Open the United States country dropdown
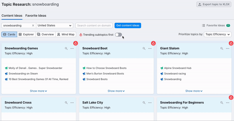The height and width of the screenshot is (121, 234). (55, 25)
